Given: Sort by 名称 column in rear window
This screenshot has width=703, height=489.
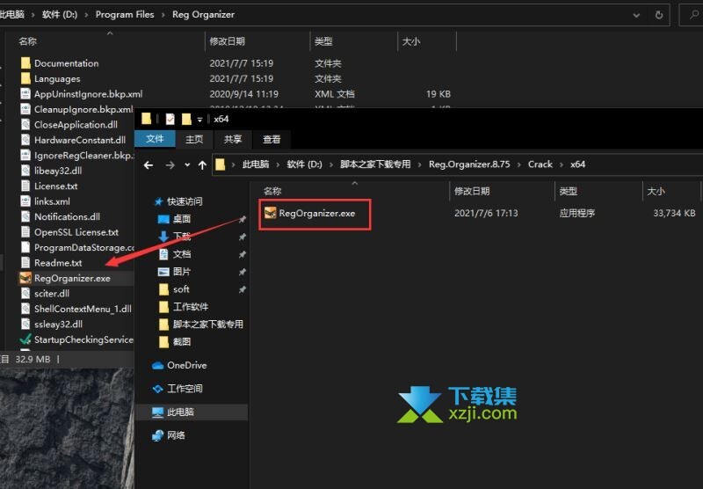Looking at the screenshot, I should coord(27,41).
